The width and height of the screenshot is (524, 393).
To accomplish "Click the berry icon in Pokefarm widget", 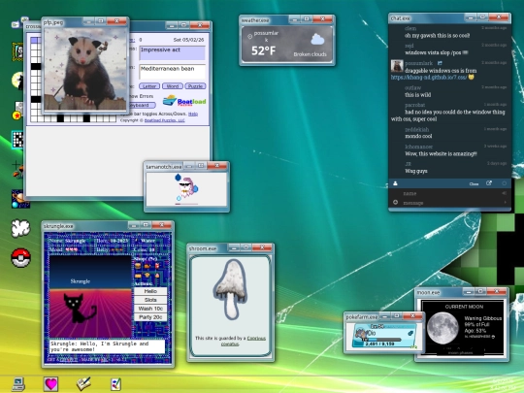I will [x=410, y=333].
